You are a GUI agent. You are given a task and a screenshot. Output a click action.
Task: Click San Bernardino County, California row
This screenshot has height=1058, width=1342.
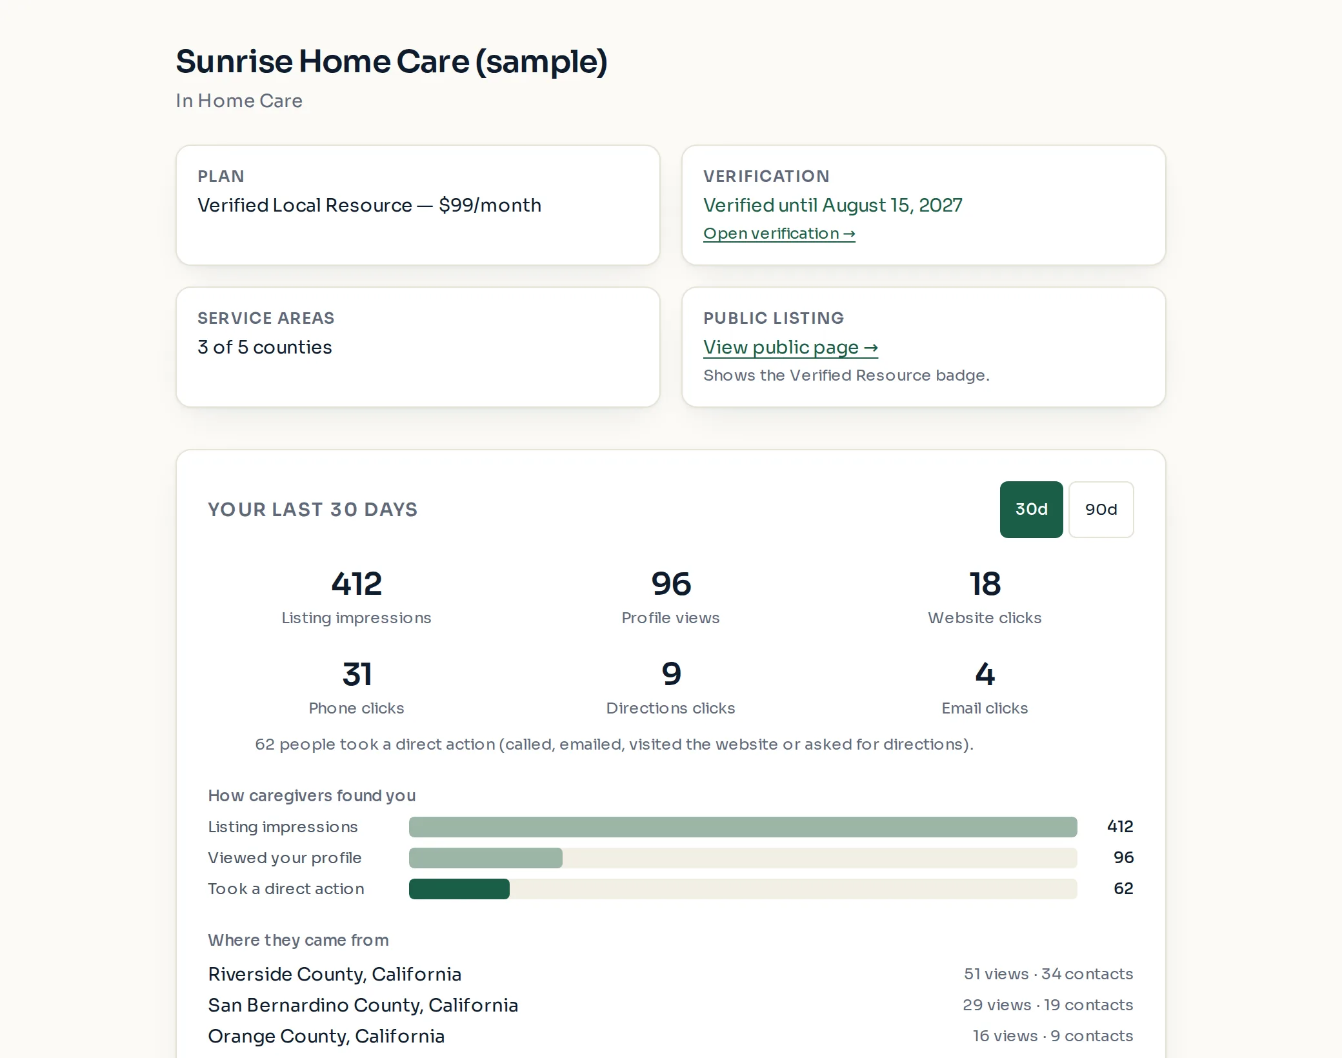(670, 1005)
